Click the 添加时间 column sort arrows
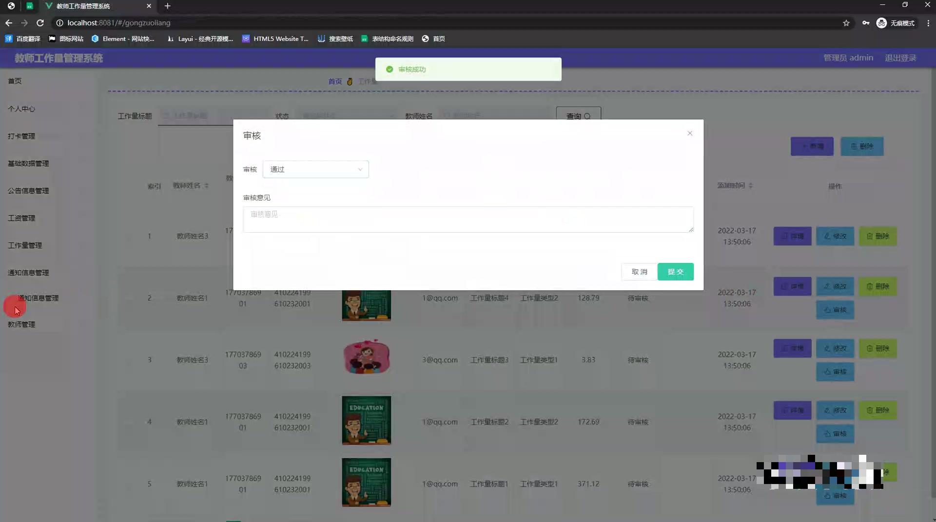The image size is (936, 522). click(x=750, y=186)
